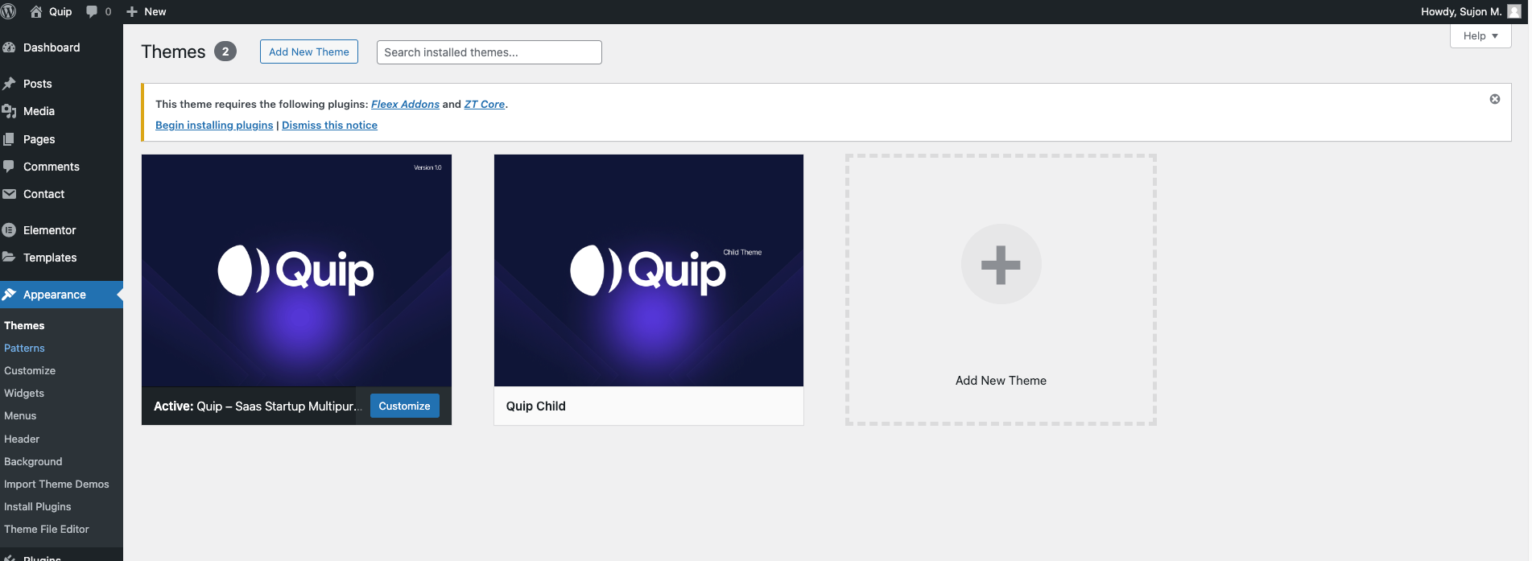1532x561 pixels.
Task: Click the Templates folder icon
Action: pos(10,258)
